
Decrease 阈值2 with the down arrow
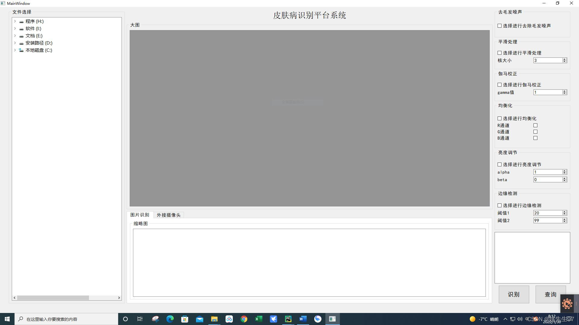pos(565,222)
